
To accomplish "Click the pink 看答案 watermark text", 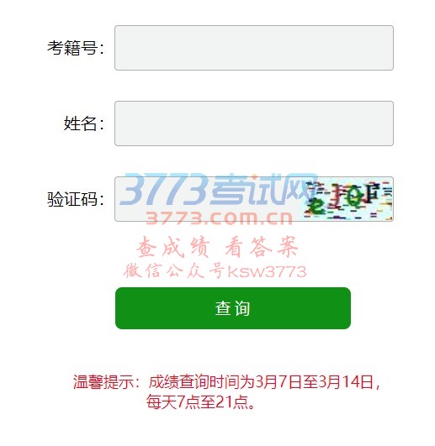I will click(x=261, y=247).
